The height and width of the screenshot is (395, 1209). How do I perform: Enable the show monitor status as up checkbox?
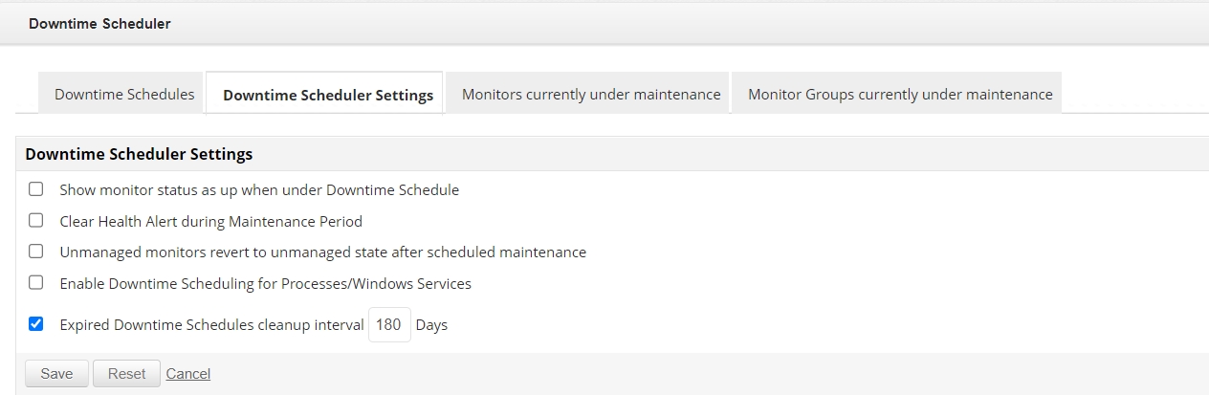coord(36,189)
